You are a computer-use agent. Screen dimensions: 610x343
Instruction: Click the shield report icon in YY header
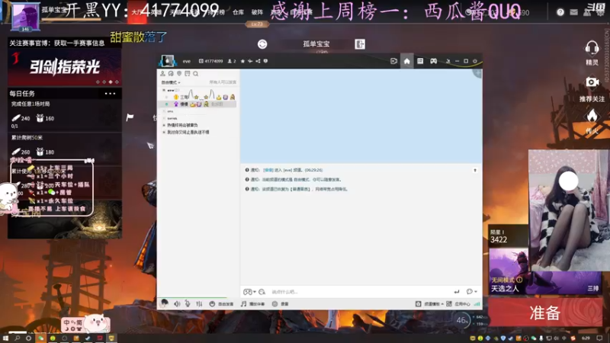265,61
